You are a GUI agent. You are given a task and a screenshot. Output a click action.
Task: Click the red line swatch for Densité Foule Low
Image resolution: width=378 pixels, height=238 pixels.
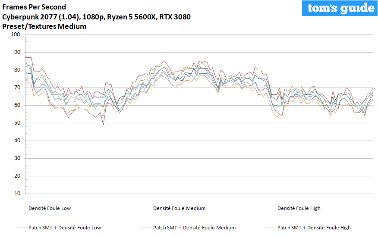click(22, 208)
